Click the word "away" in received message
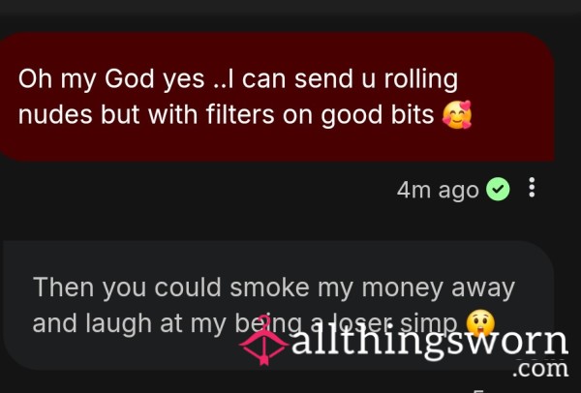The image size is (581, 393). coord(483,288)
